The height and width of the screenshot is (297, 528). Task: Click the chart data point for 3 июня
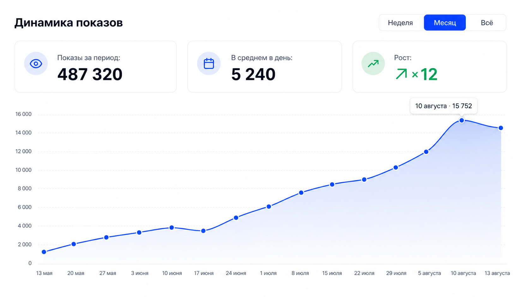[x=139, y=233]
